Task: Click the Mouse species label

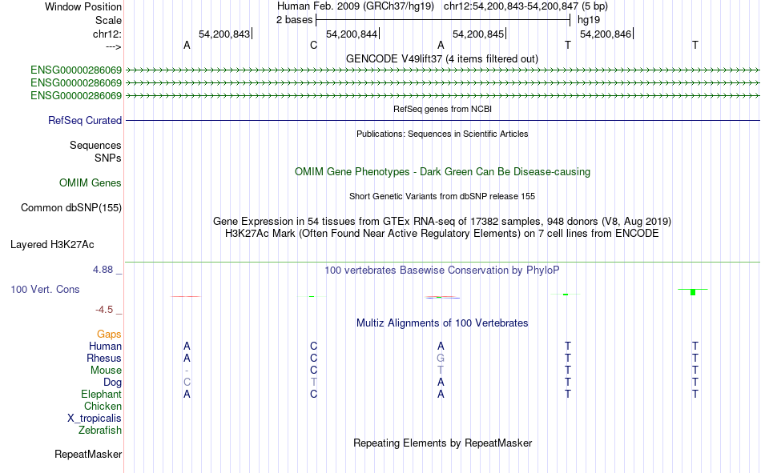Action: [x=106, y=370]
